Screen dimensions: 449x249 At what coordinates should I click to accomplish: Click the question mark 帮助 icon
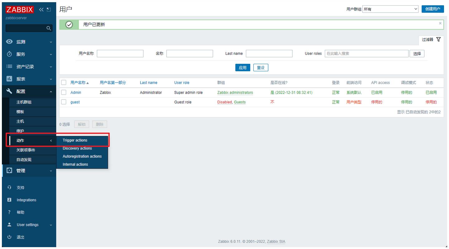click(9, 212)
